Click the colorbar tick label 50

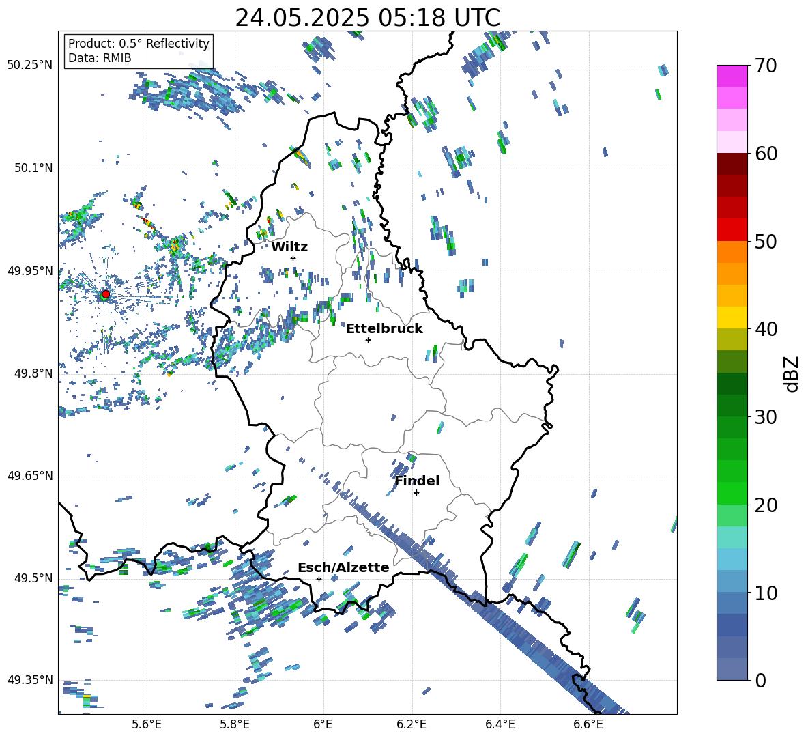766,241
